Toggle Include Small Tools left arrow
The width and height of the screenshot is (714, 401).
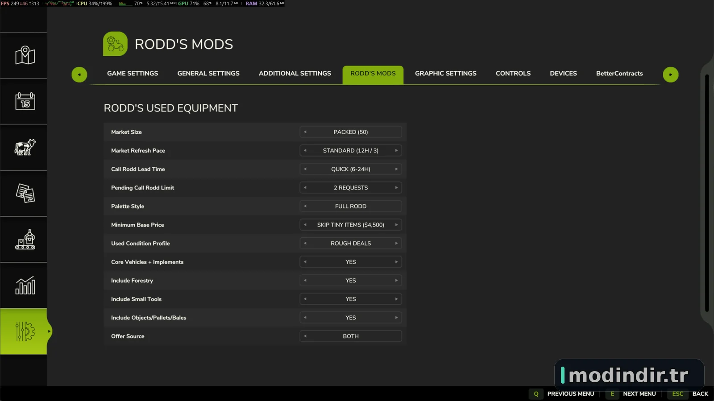tap(305, 299)
